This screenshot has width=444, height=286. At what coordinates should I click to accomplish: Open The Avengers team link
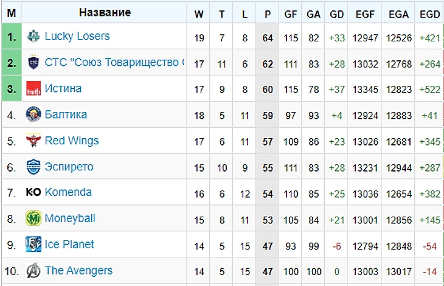click(78, 271)
